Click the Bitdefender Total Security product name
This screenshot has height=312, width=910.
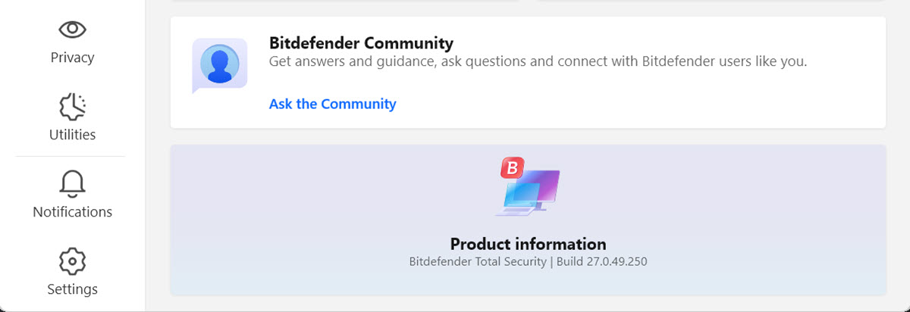point(478,262)
